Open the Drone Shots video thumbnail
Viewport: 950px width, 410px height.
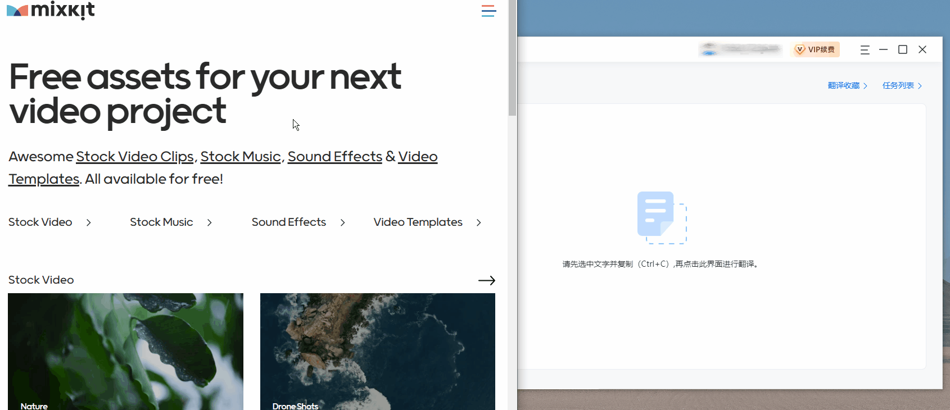377,351
